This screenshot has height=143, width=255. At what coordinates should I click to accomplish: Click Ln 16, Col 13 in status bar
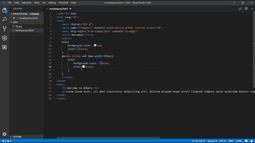click(198, 141)
